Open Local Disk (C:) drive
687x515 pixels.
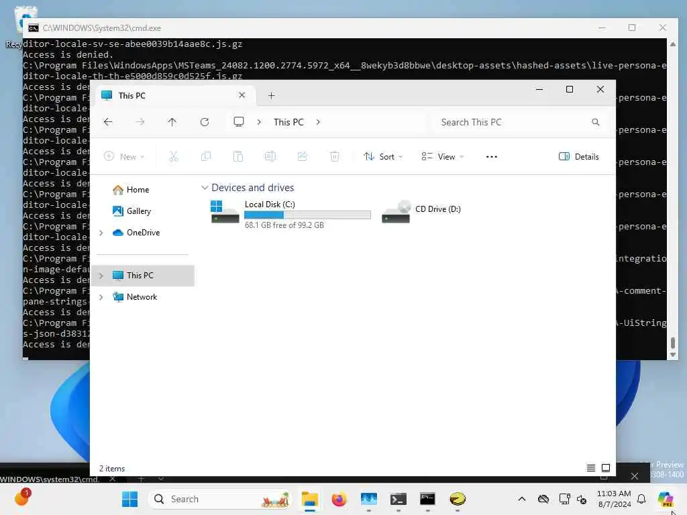pyautogui.click(x=291, y=214)
